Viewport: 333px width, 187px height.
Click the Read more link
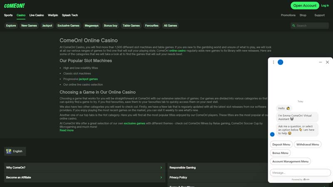[67, 130]
